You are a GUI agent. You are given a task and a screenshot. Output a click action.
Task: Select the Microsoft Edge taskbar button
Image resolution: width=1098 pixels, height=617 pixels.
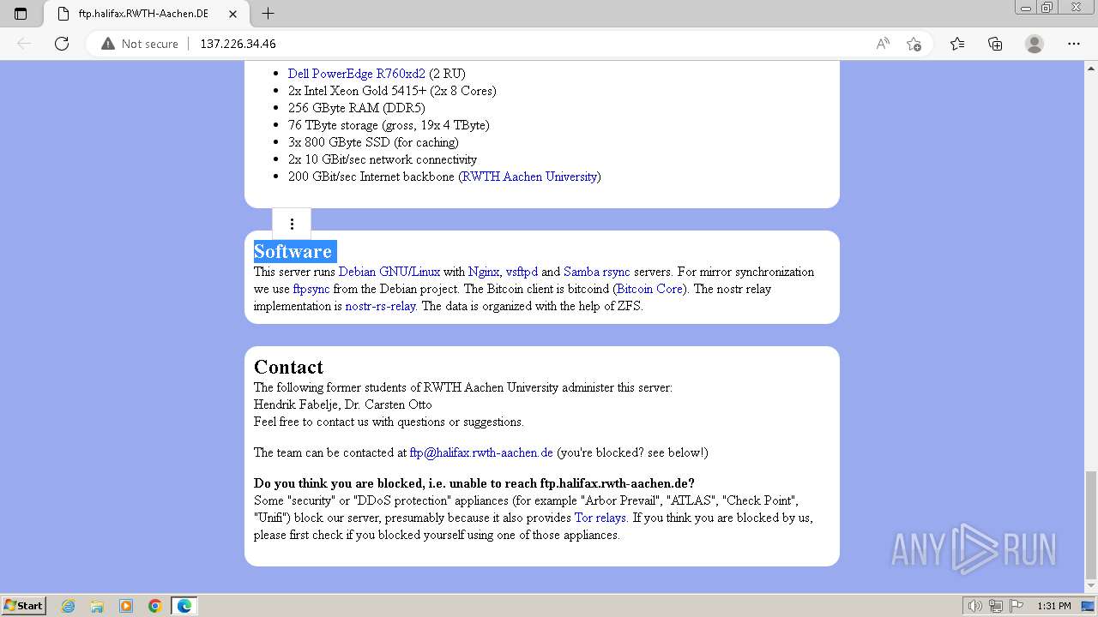184,606
